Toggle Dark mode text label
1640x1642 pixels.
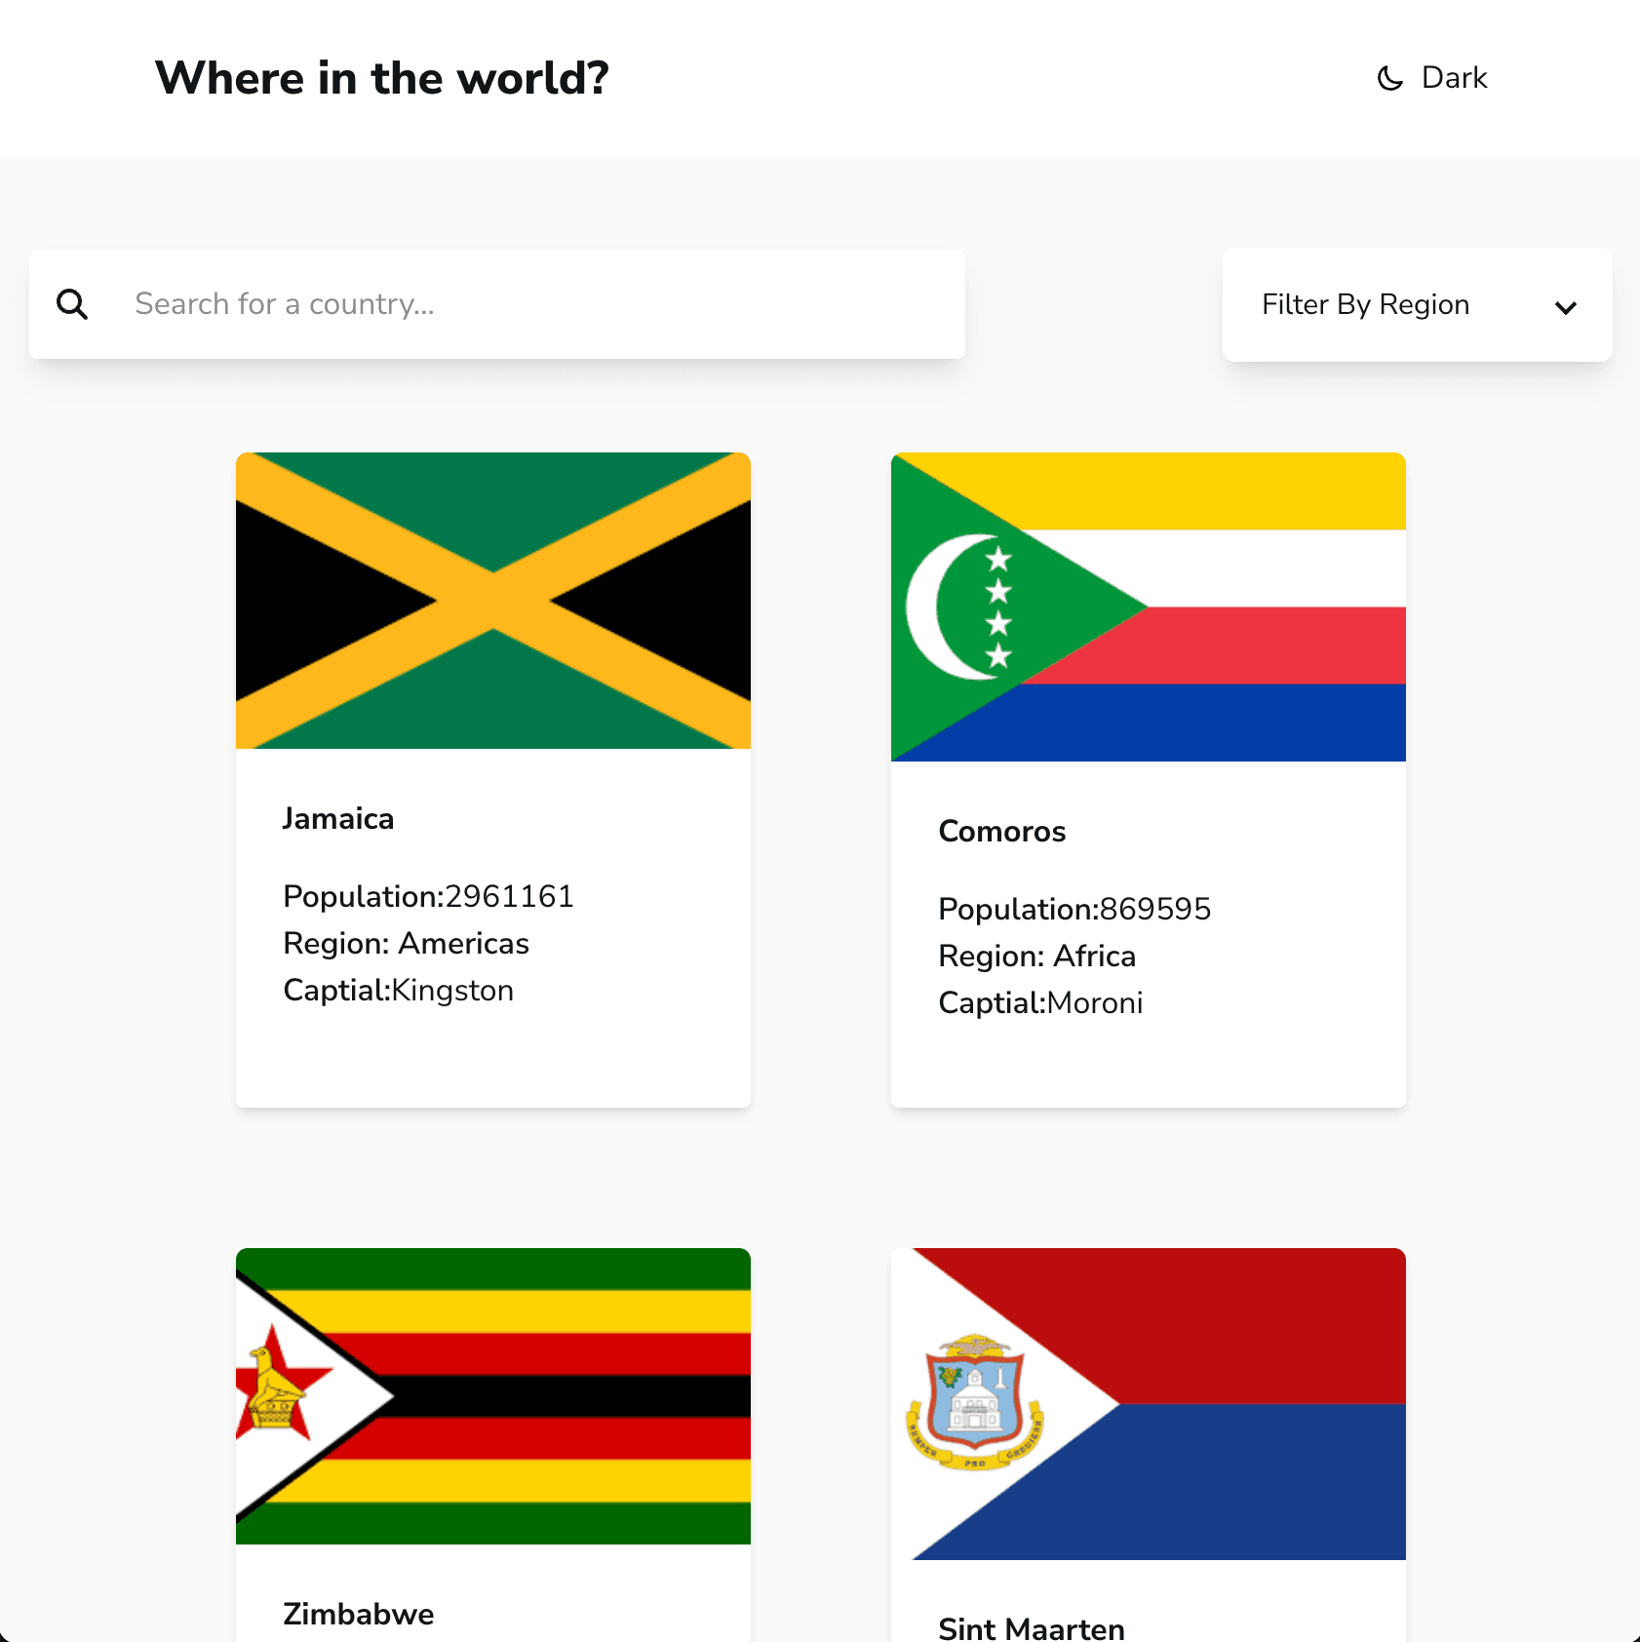(1454, 78)
